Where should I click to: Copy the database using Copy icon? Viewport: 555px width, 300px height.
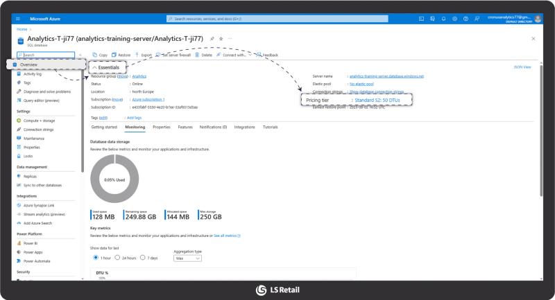[x=94, y=55]
